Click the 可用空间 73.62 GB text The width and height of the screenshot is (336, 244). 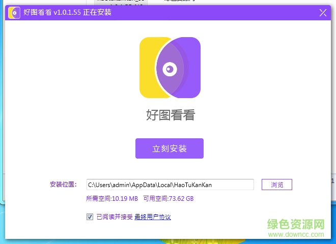168,199
